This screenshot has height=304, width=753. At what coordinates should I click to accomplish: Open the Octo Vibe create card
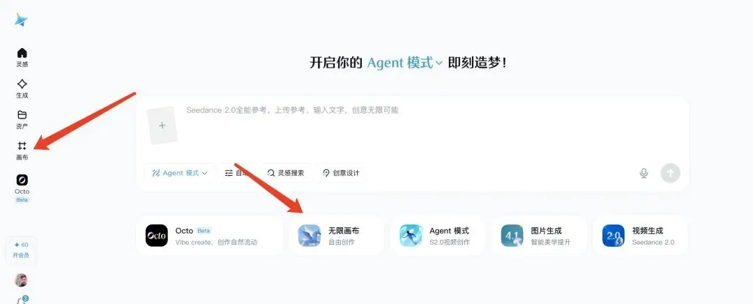pyautogui.click(x=209, y=236)
